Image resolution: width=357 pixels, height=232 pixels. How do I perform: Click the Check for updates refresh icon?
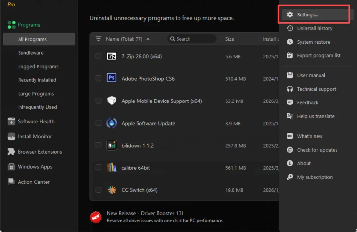pos(290,150)
